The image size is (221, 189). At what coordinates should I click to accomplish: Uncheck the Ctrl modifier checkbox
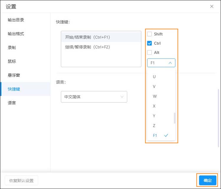[x=149, y=43]
